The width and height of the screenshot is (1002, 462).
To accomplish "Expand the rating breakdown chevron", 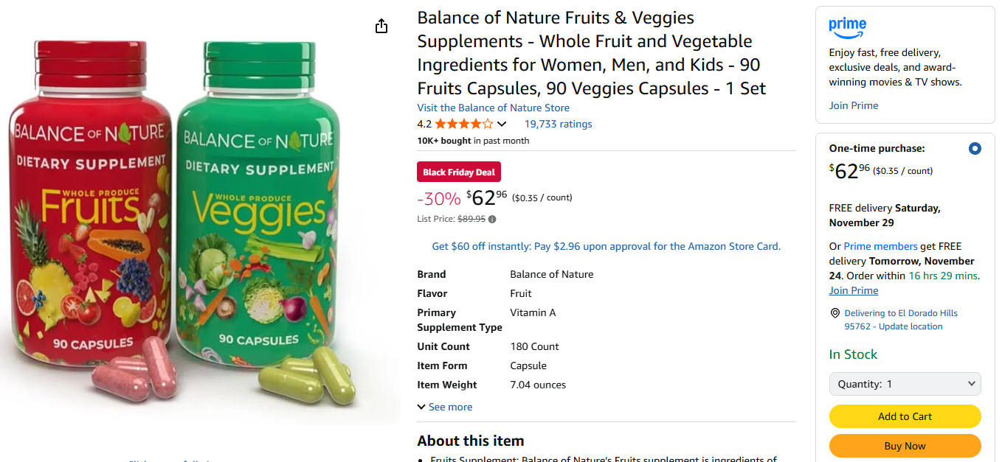I will point(502,124).
